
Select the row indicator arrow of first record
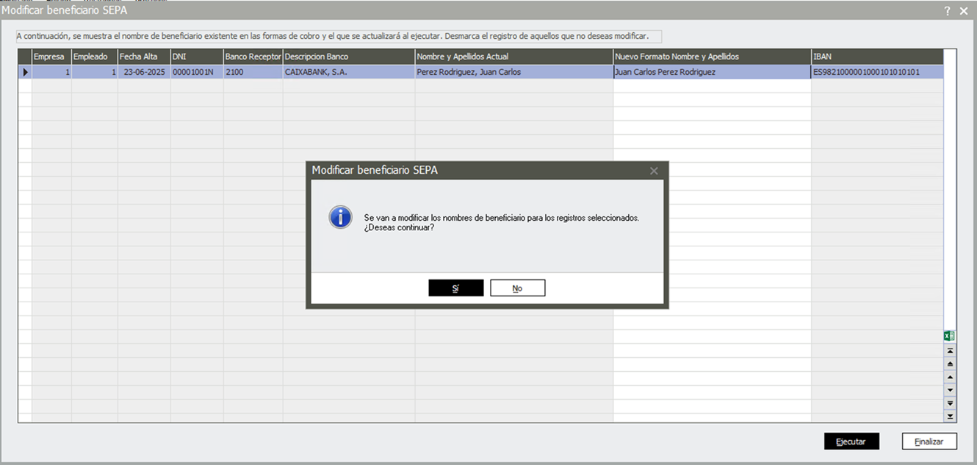click(25, 72)
